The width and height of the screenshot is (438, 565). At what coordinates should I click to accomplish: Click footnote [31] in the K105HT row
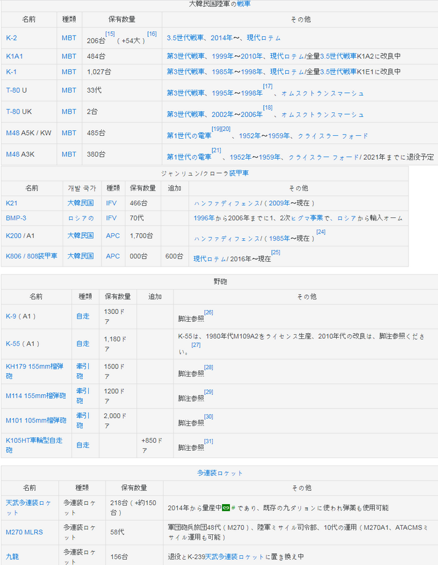209,442
